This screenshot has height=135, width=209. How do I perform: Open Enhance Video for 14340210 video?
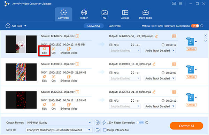point(69,78)
